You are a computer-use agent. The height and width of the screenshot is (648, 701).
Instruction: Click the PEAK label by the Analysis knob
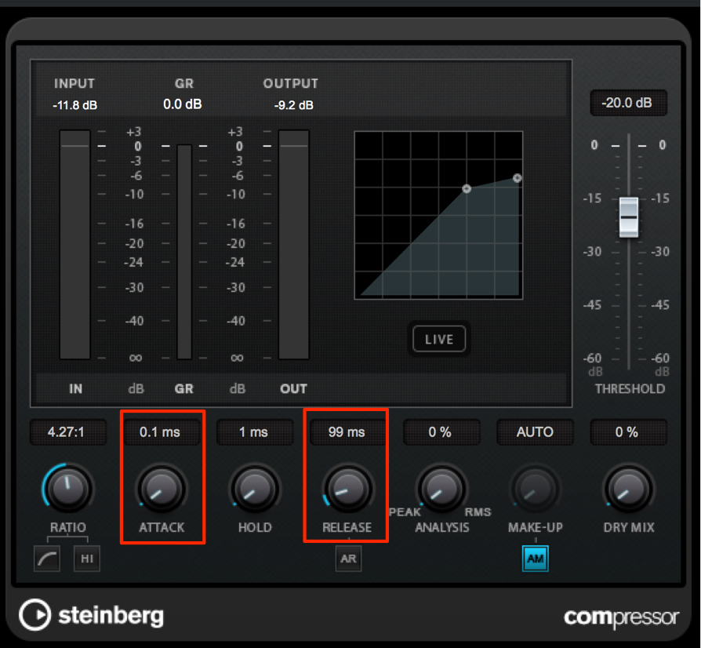(x=405, y=512)
